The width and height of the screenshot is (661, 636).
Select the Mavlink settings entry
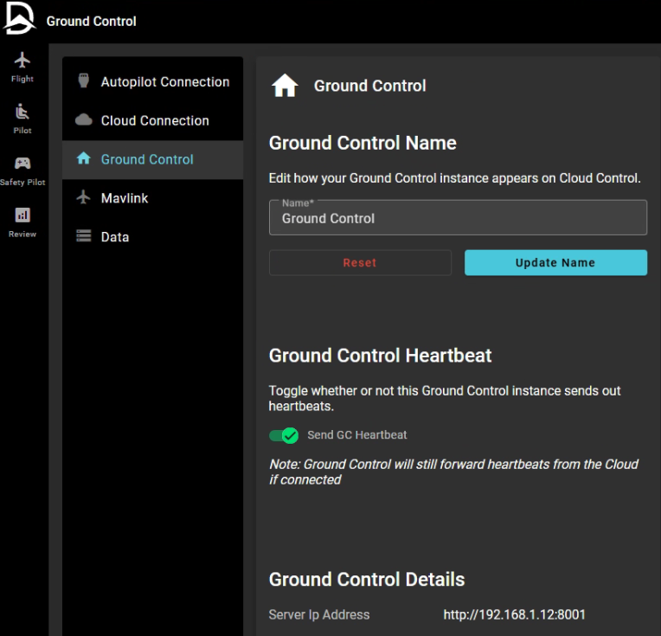pos(125,198)
